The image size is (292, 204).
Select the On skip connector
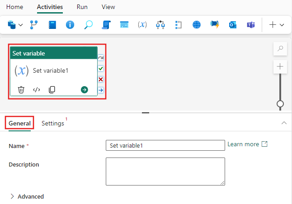tap(101, 58)
